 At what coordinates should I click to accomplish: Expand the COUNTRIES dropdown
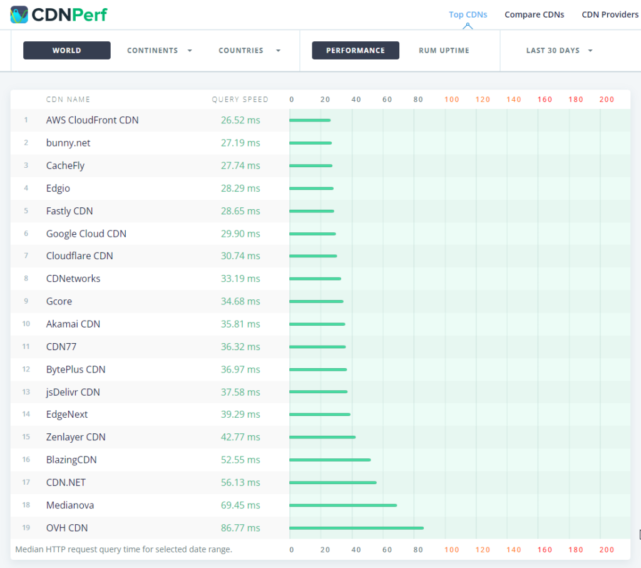249,50
